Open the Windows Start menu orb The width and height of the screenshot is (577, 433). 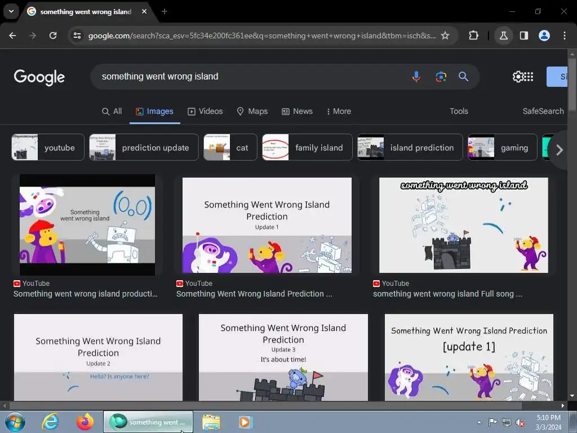click(x=15, y=422)
